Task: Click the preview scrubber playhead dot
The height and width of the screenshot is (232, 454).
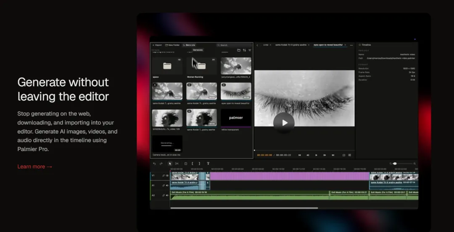Action: click(x=254, y=150)
